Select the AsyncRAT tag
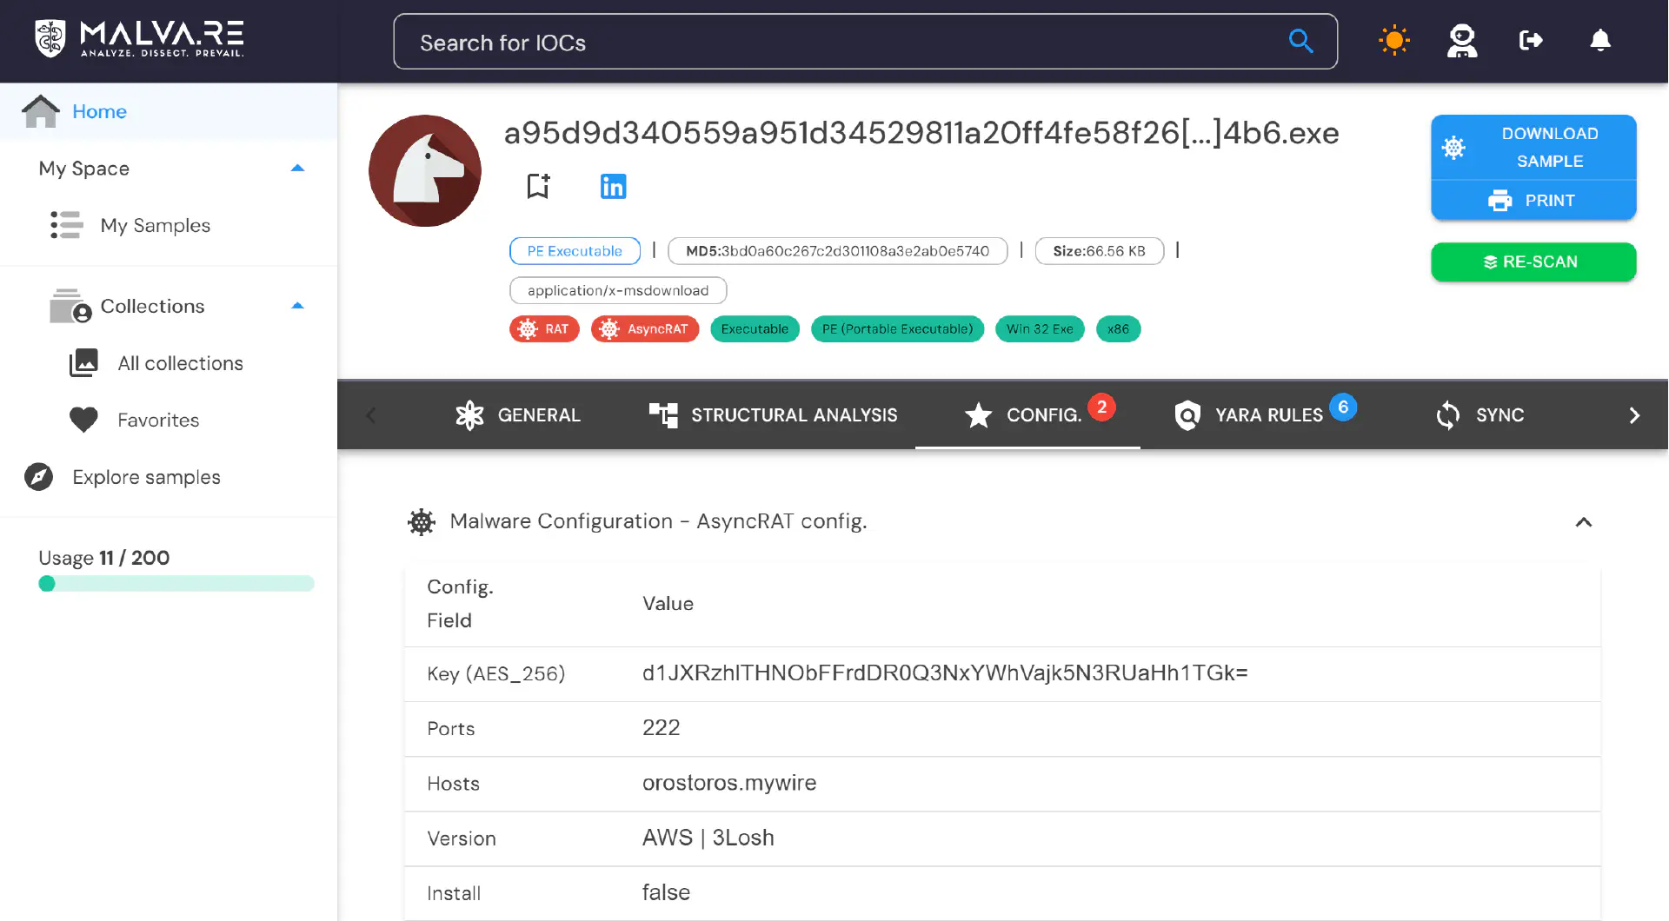The width and height of the screenshot is (1669, 921). [x=645, y=329]
